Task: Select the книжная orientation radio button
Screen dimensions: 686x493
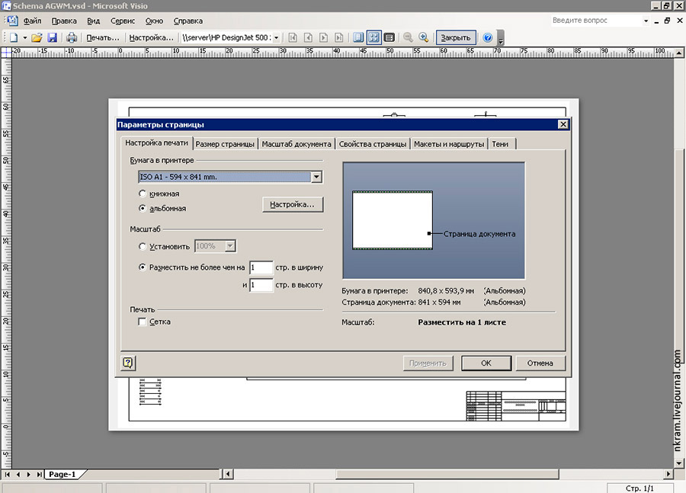Action: pos(143,194)
